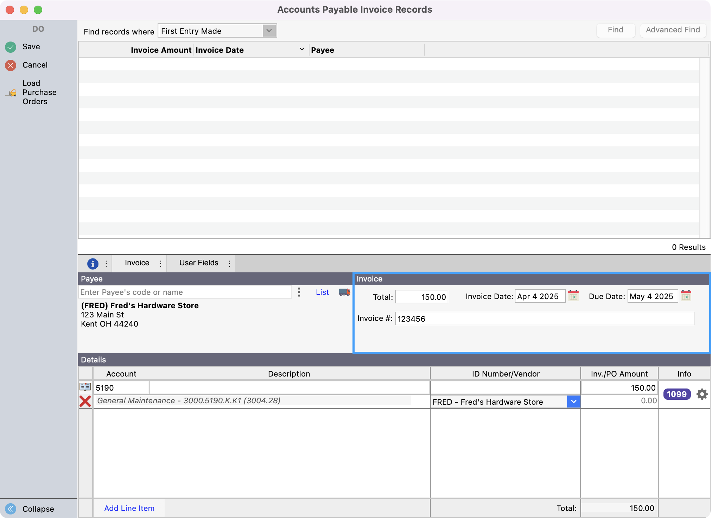This screenshot has width=712, height=518.
Task: Click the delivery truck icon beside List
Action: (344, 292)
